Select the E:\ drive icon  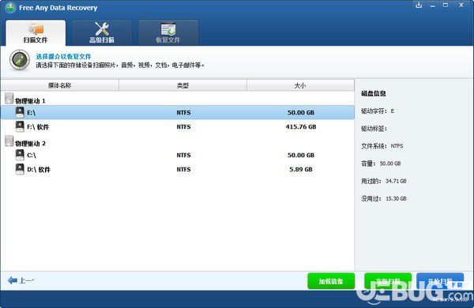(x=20, y=112)
